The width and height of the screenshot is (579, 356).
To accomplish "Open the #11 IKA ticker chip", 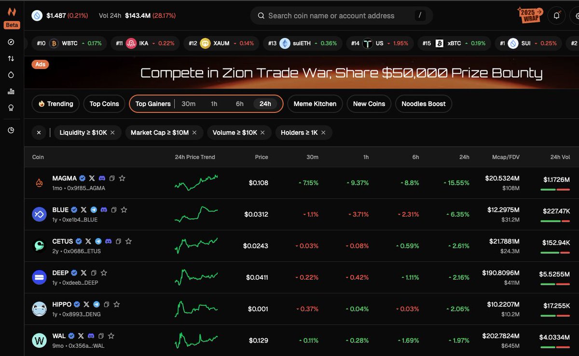I will point(146,43).
